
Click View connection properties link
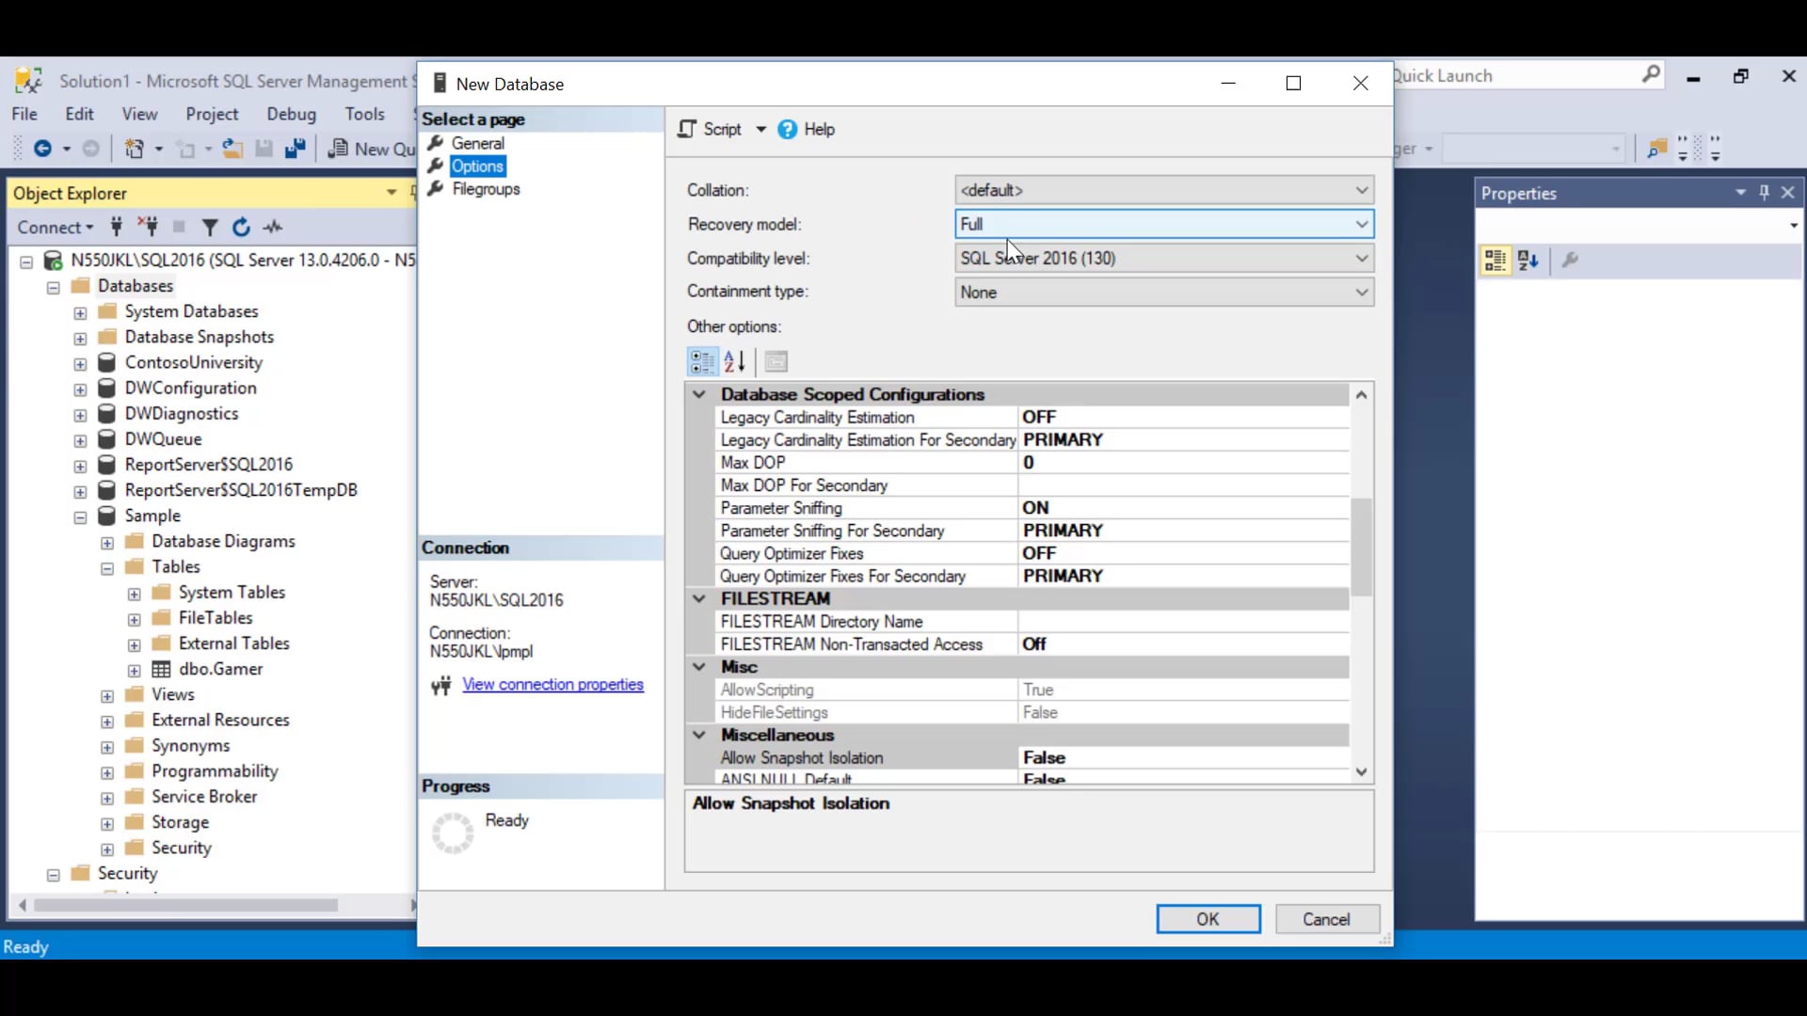coord(552,685)
